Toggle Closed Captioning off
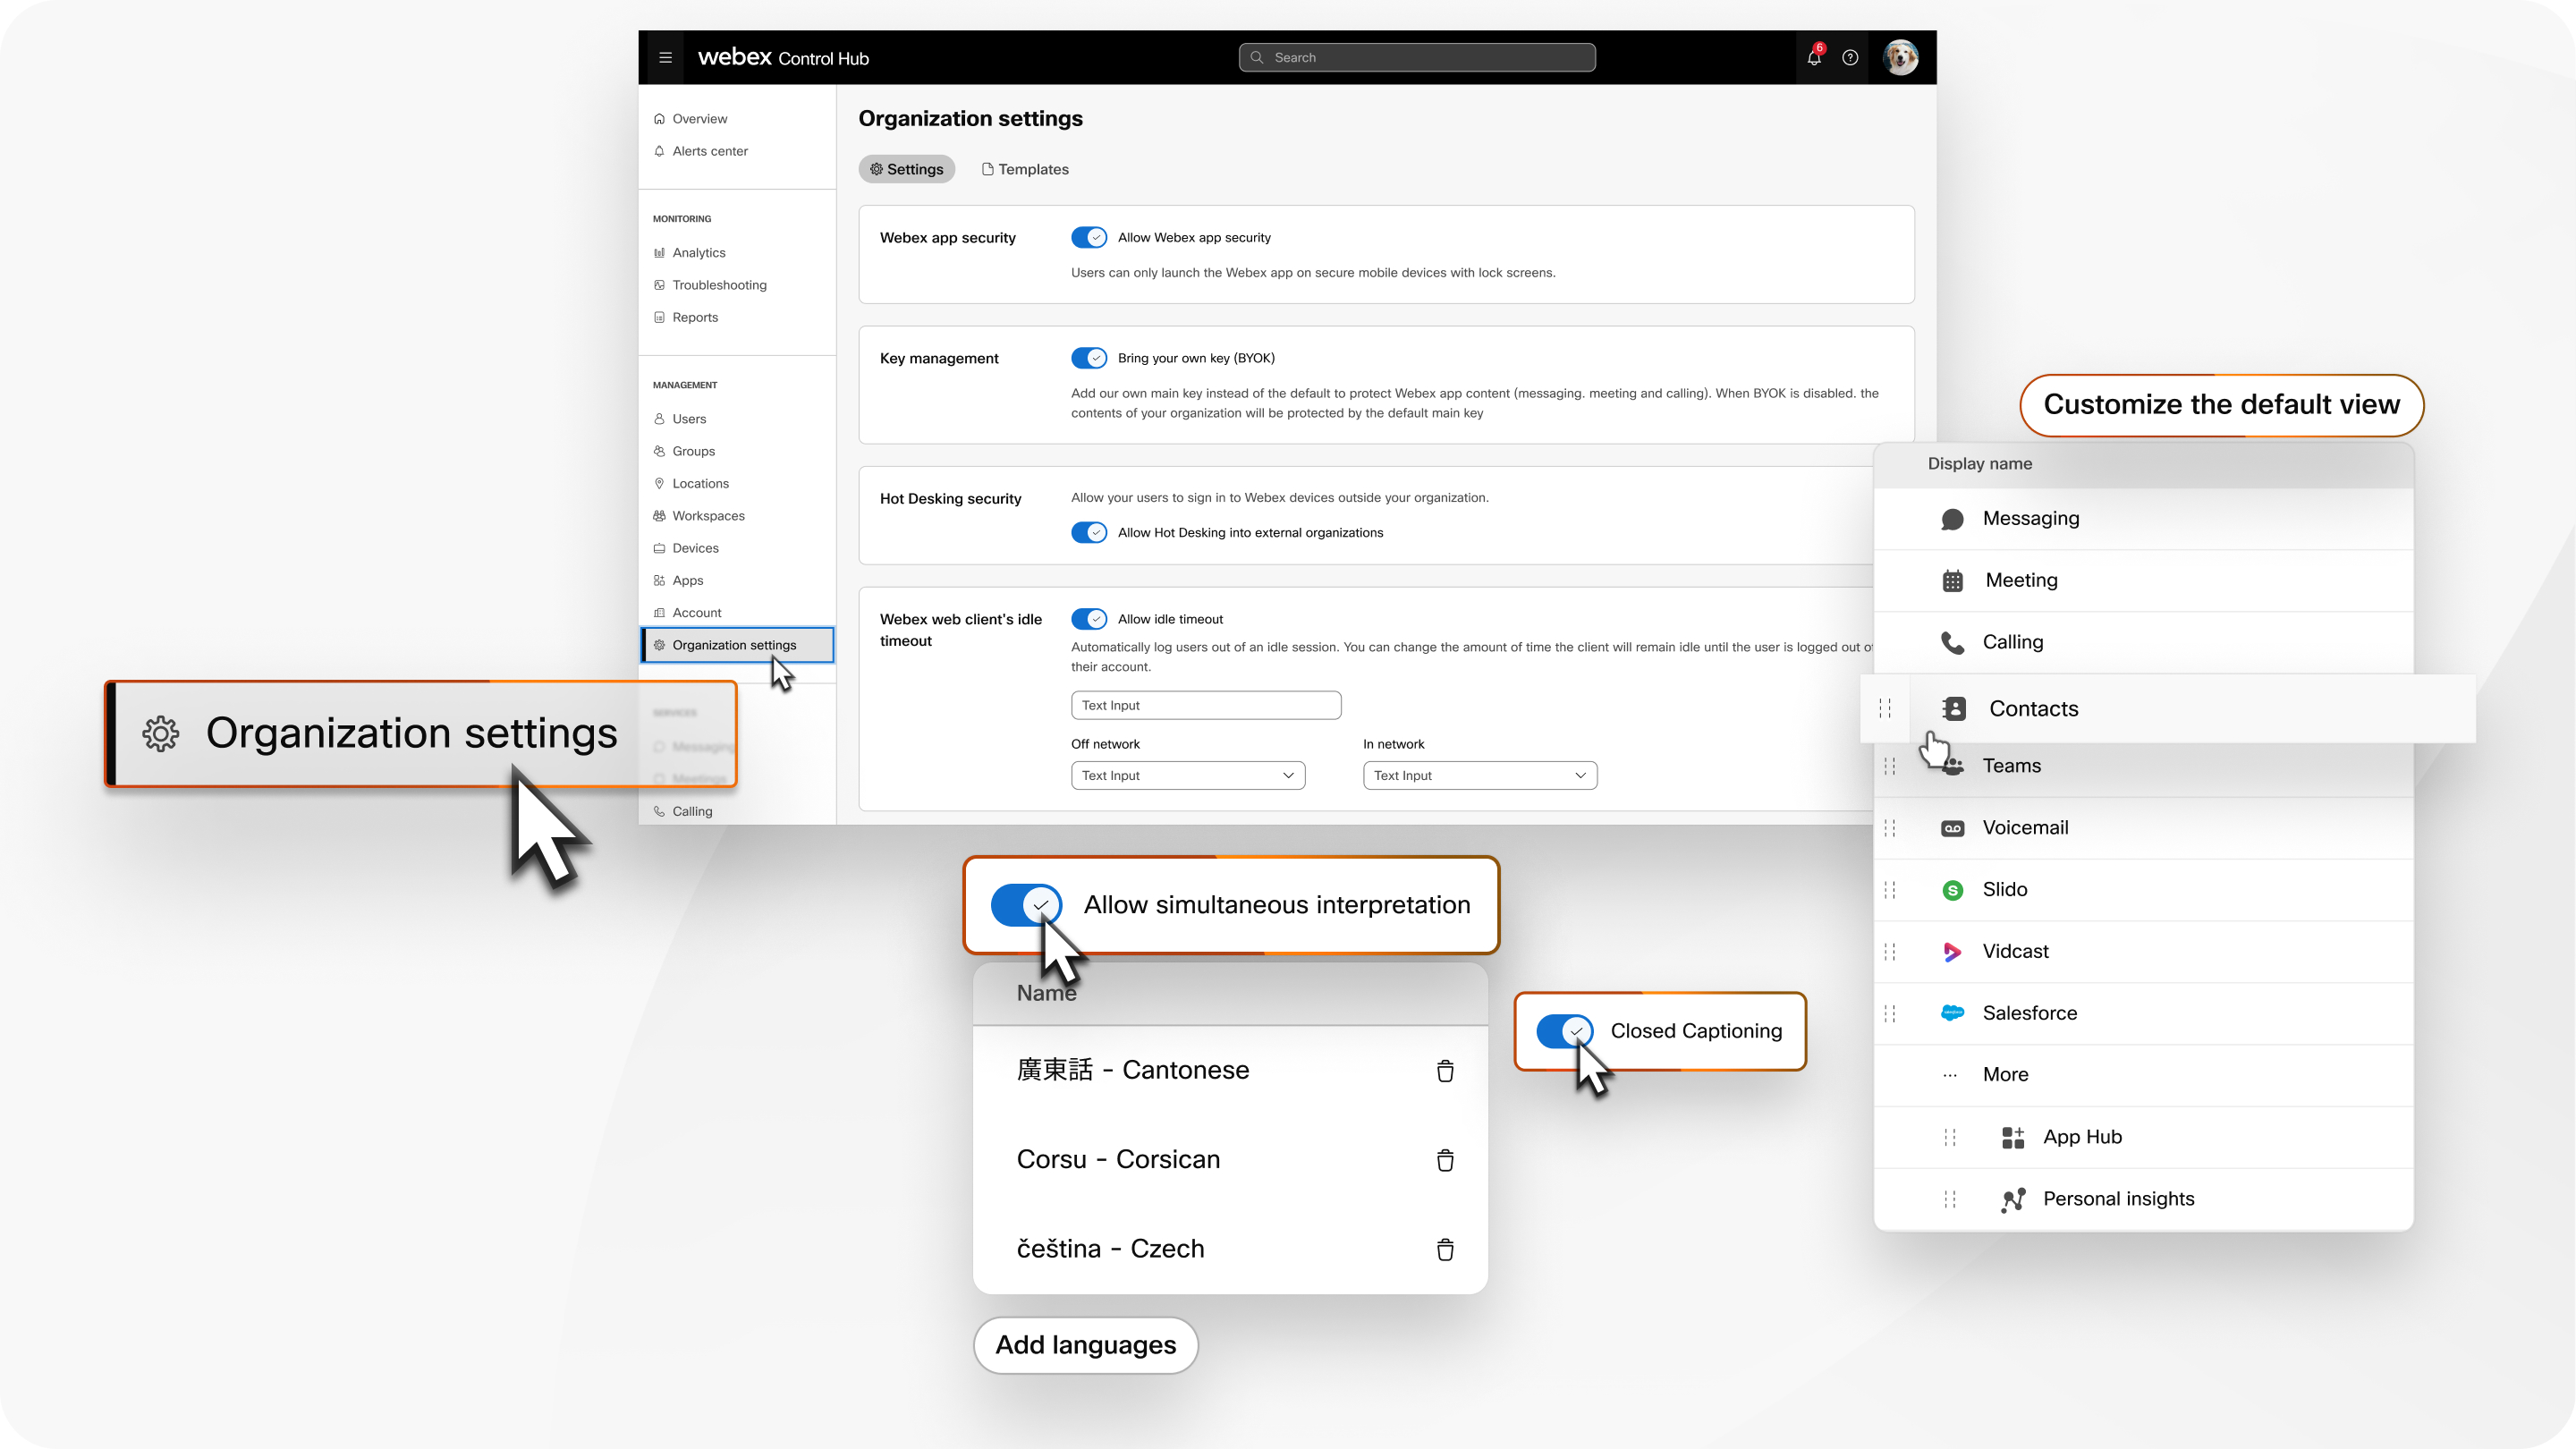Viewport: 2576px width, 1449px height. coord(1564,1030)
